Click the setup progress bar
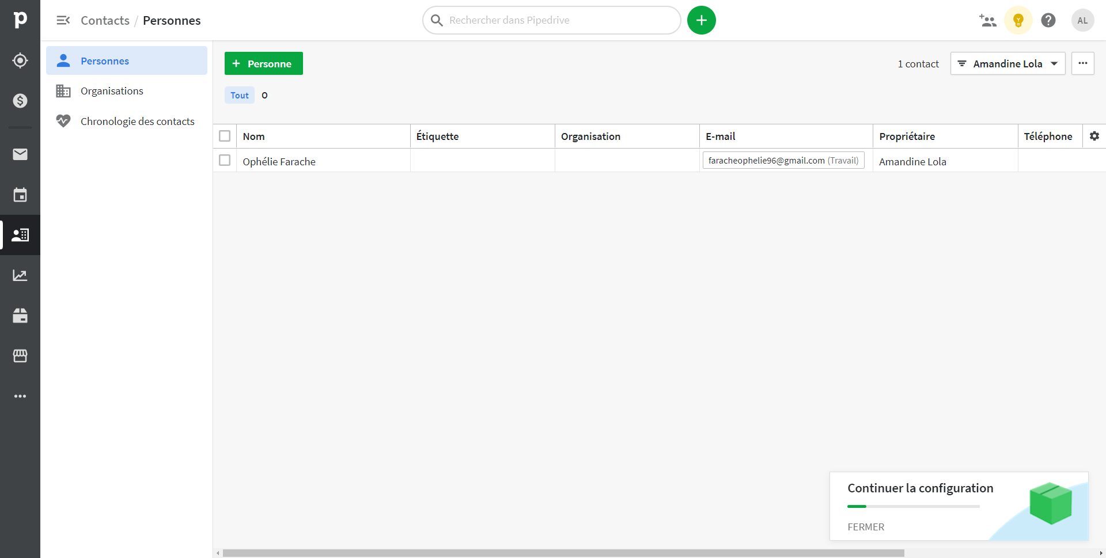1106x558 pixels. pos(914,506)
